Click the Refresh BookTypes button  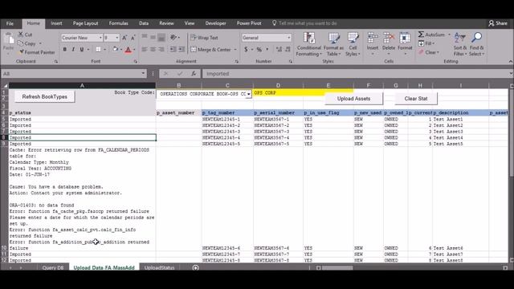point(45,96)
